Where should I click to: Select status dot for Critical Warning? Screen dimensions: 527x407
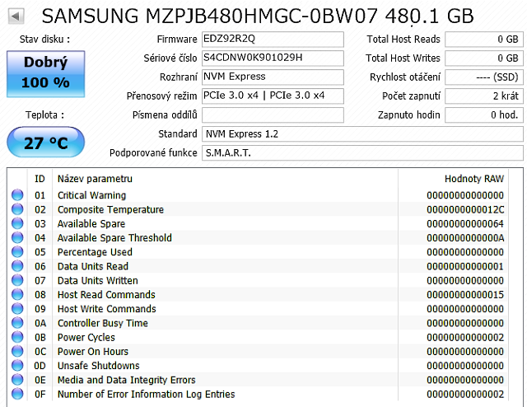tap(17, 195)
